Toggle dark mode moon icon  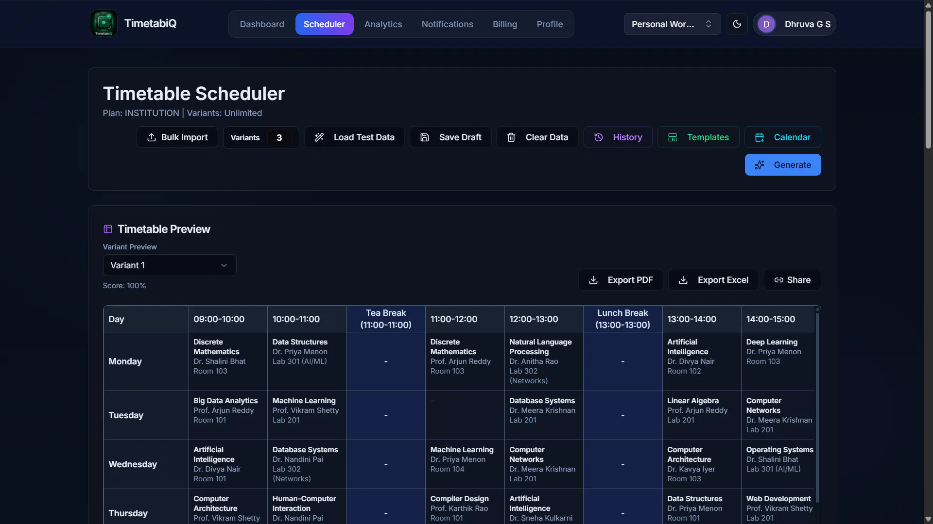tap(737, 24)
